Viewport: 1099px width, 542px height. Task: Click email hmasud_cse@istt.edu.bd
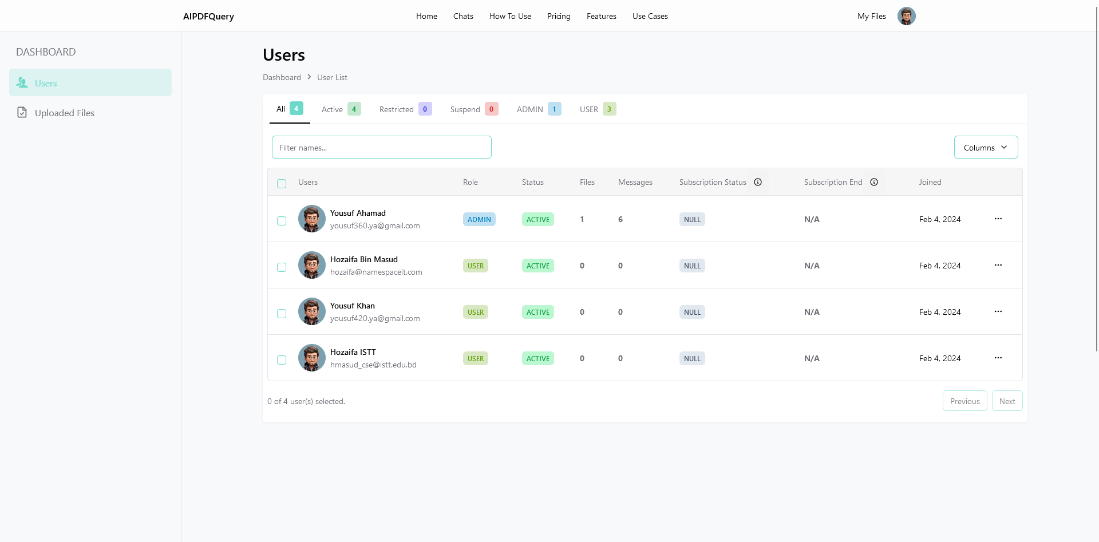[x=373, y=365]
